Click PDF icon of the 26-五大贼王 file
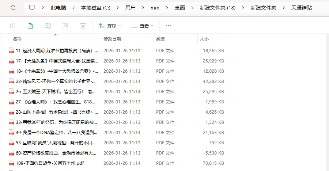The image size is (329, 171). point(11,91)
